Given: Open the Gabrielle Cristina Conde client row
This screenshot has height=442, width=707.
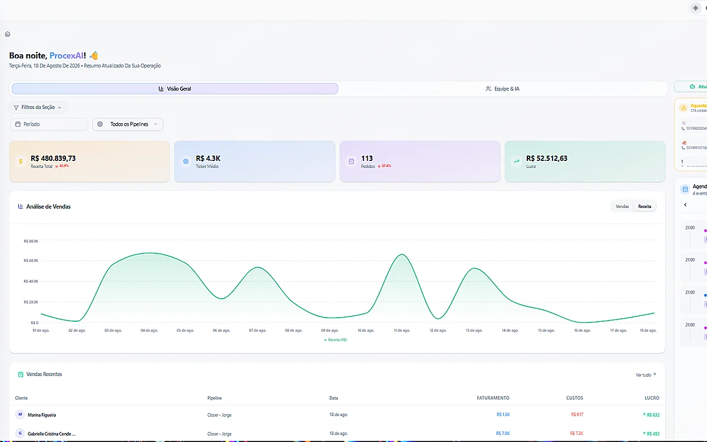Looking at the screenshot, I should point(337,433).
